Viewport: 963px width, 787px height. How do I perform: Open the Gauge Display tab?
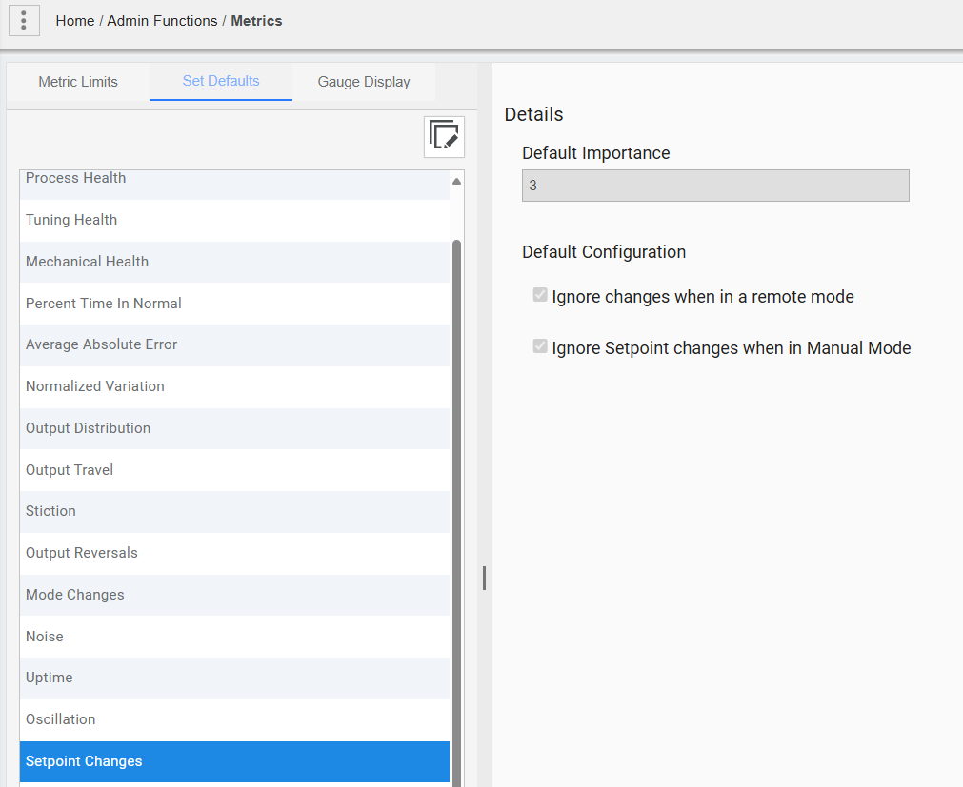pos(364,82)
